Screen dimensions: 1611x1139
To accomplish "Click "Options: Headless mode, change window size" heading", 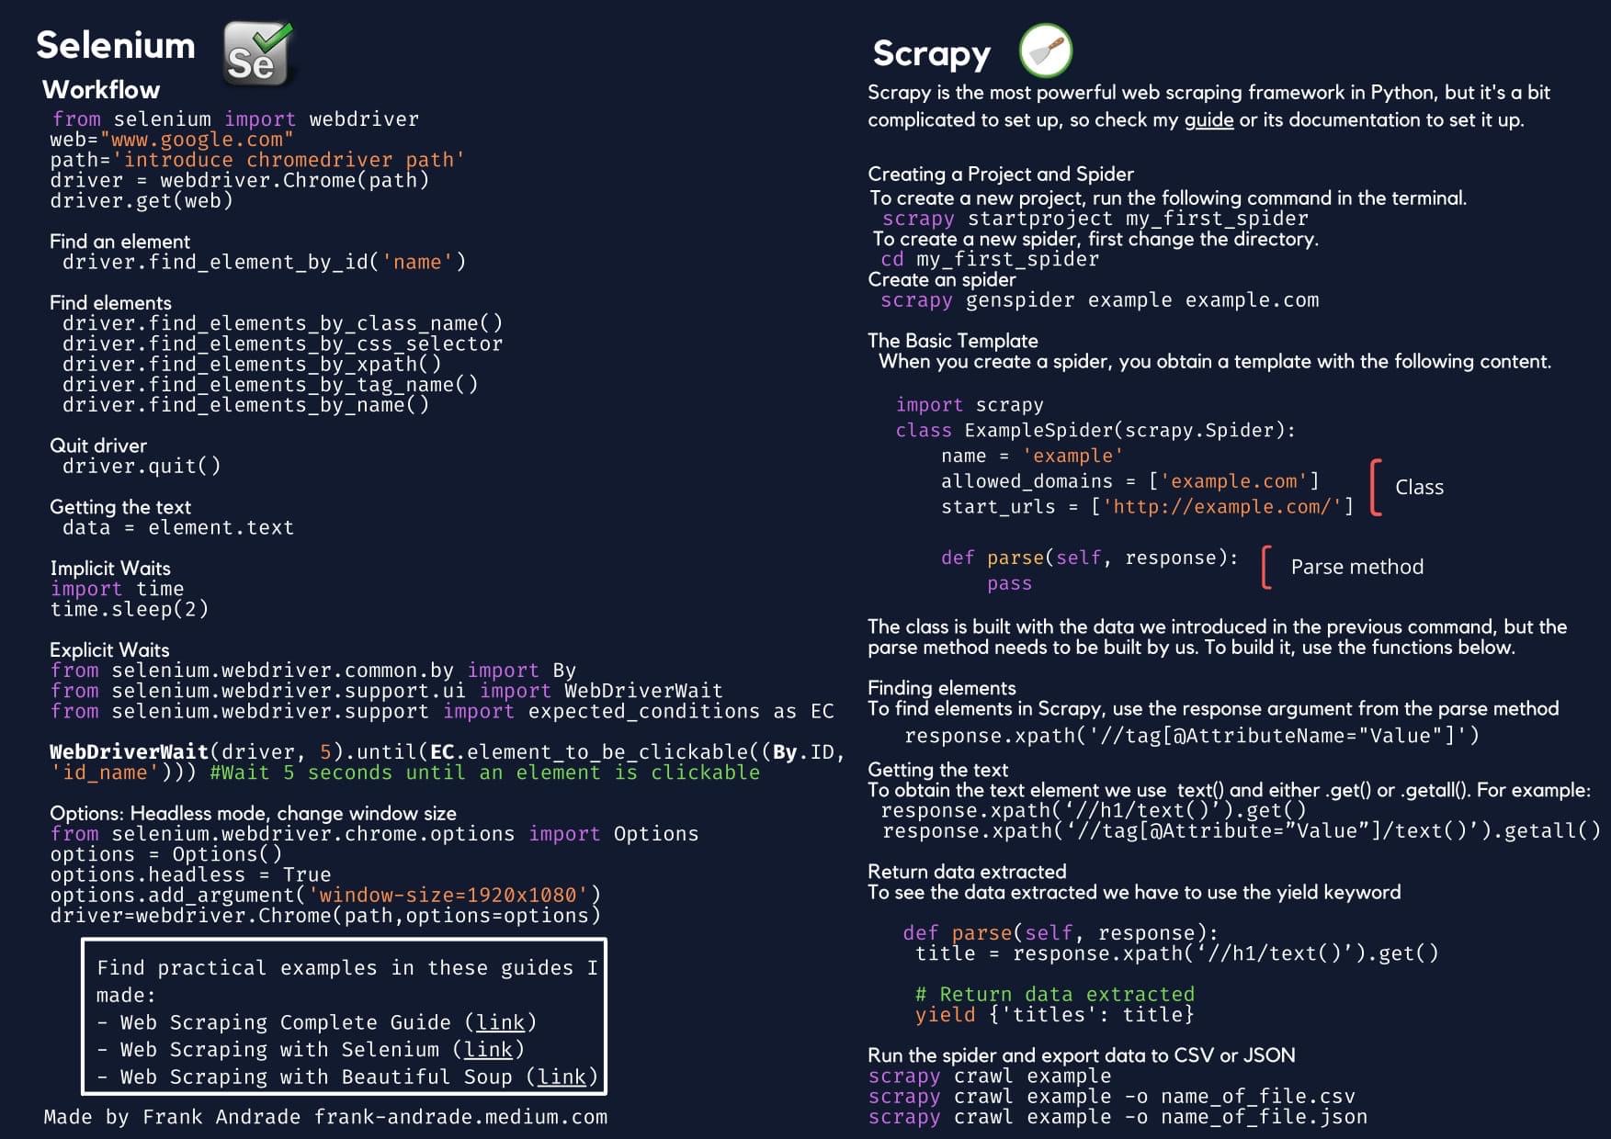I will click(x=253, y=814).
